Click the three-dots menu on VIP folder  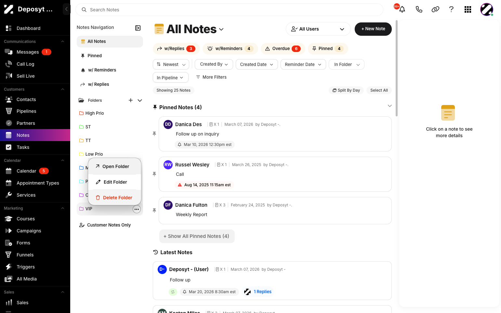pyautogui.click(x=137, y=209)
